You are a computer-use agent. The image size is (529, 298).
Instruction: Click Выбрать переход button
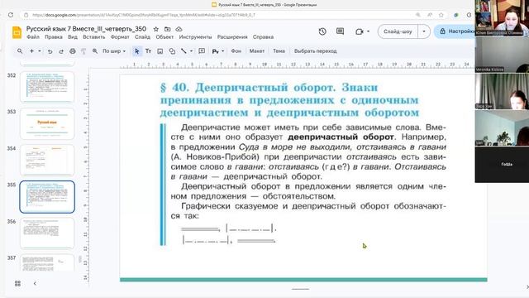316,51
